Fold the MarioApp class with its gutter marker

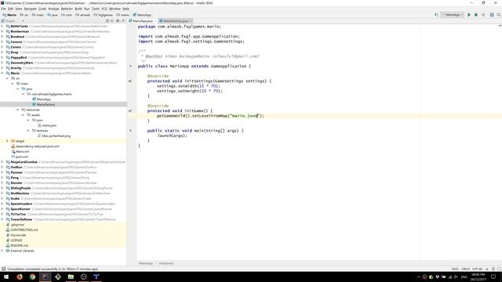click(130, 66)
